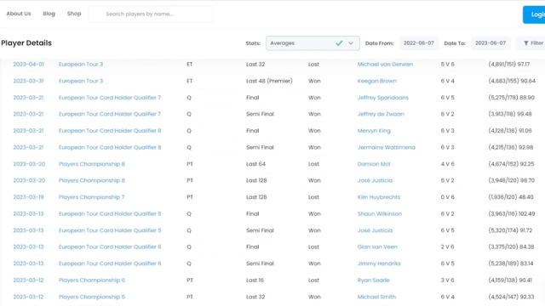
Task: Open Players Championship 6 link in Ryan Searle row
Action: (92, 280)
